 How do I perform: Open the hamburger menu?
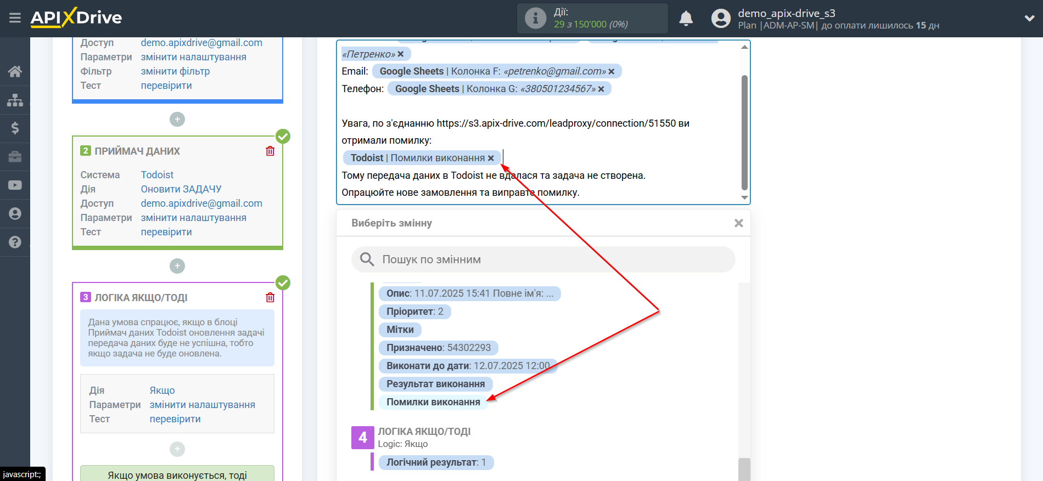point(15,18)
